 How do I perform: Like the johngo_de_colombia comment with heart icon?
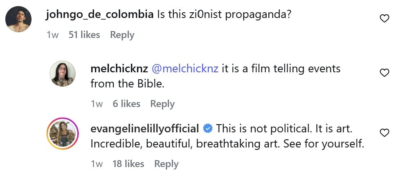click(385, 18)
